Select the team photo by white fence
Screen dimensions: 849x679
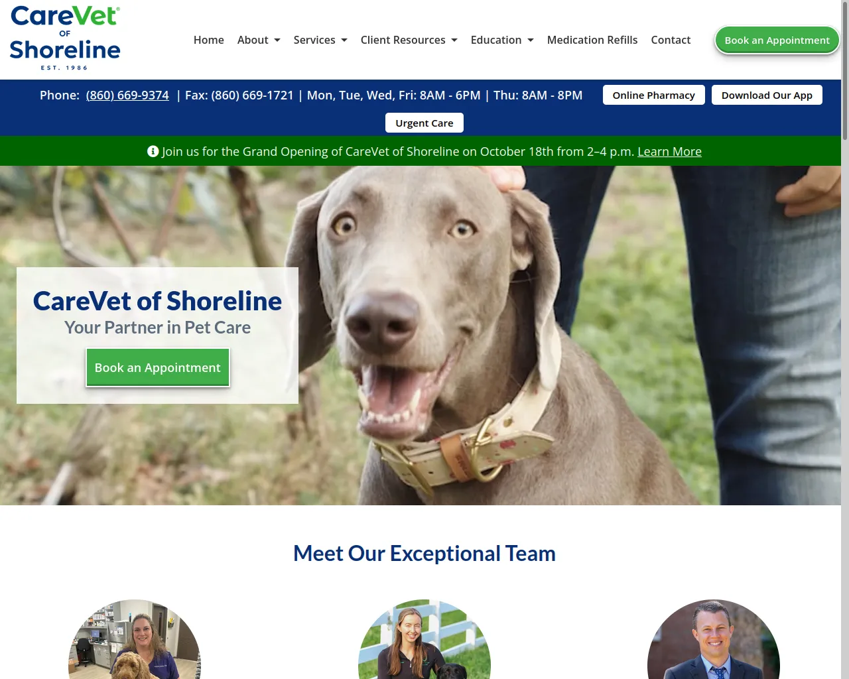tap(424, 639)
